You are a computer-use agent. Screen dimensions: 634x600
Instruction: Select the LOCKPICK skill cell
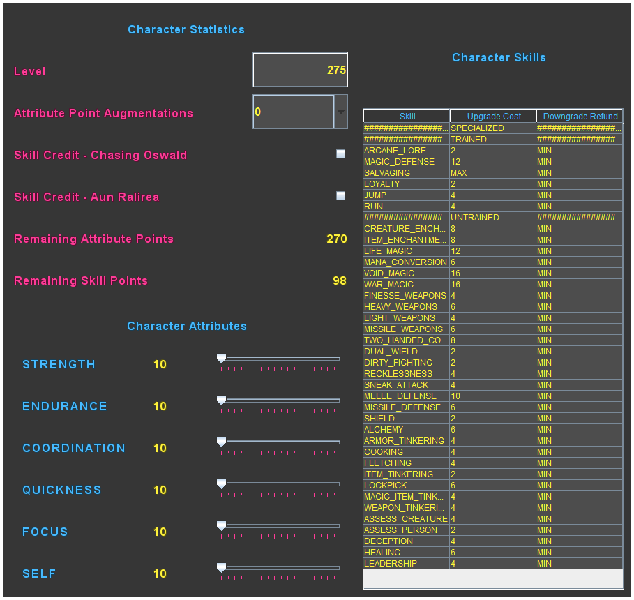407,486
